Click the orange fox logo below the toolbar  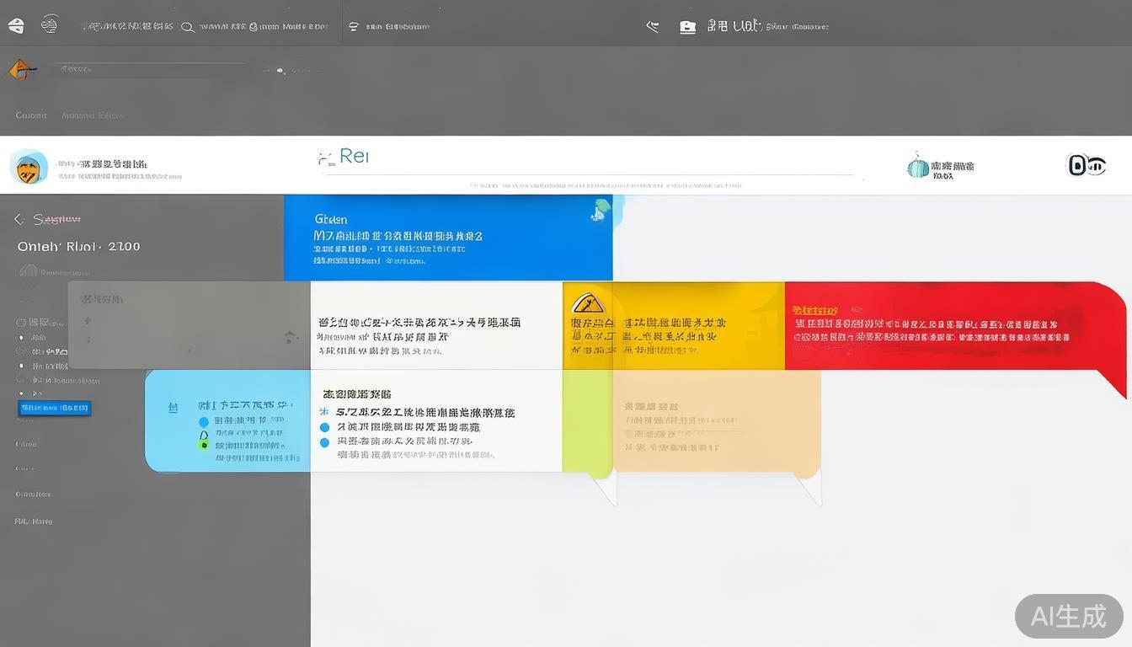coord(21,69)
